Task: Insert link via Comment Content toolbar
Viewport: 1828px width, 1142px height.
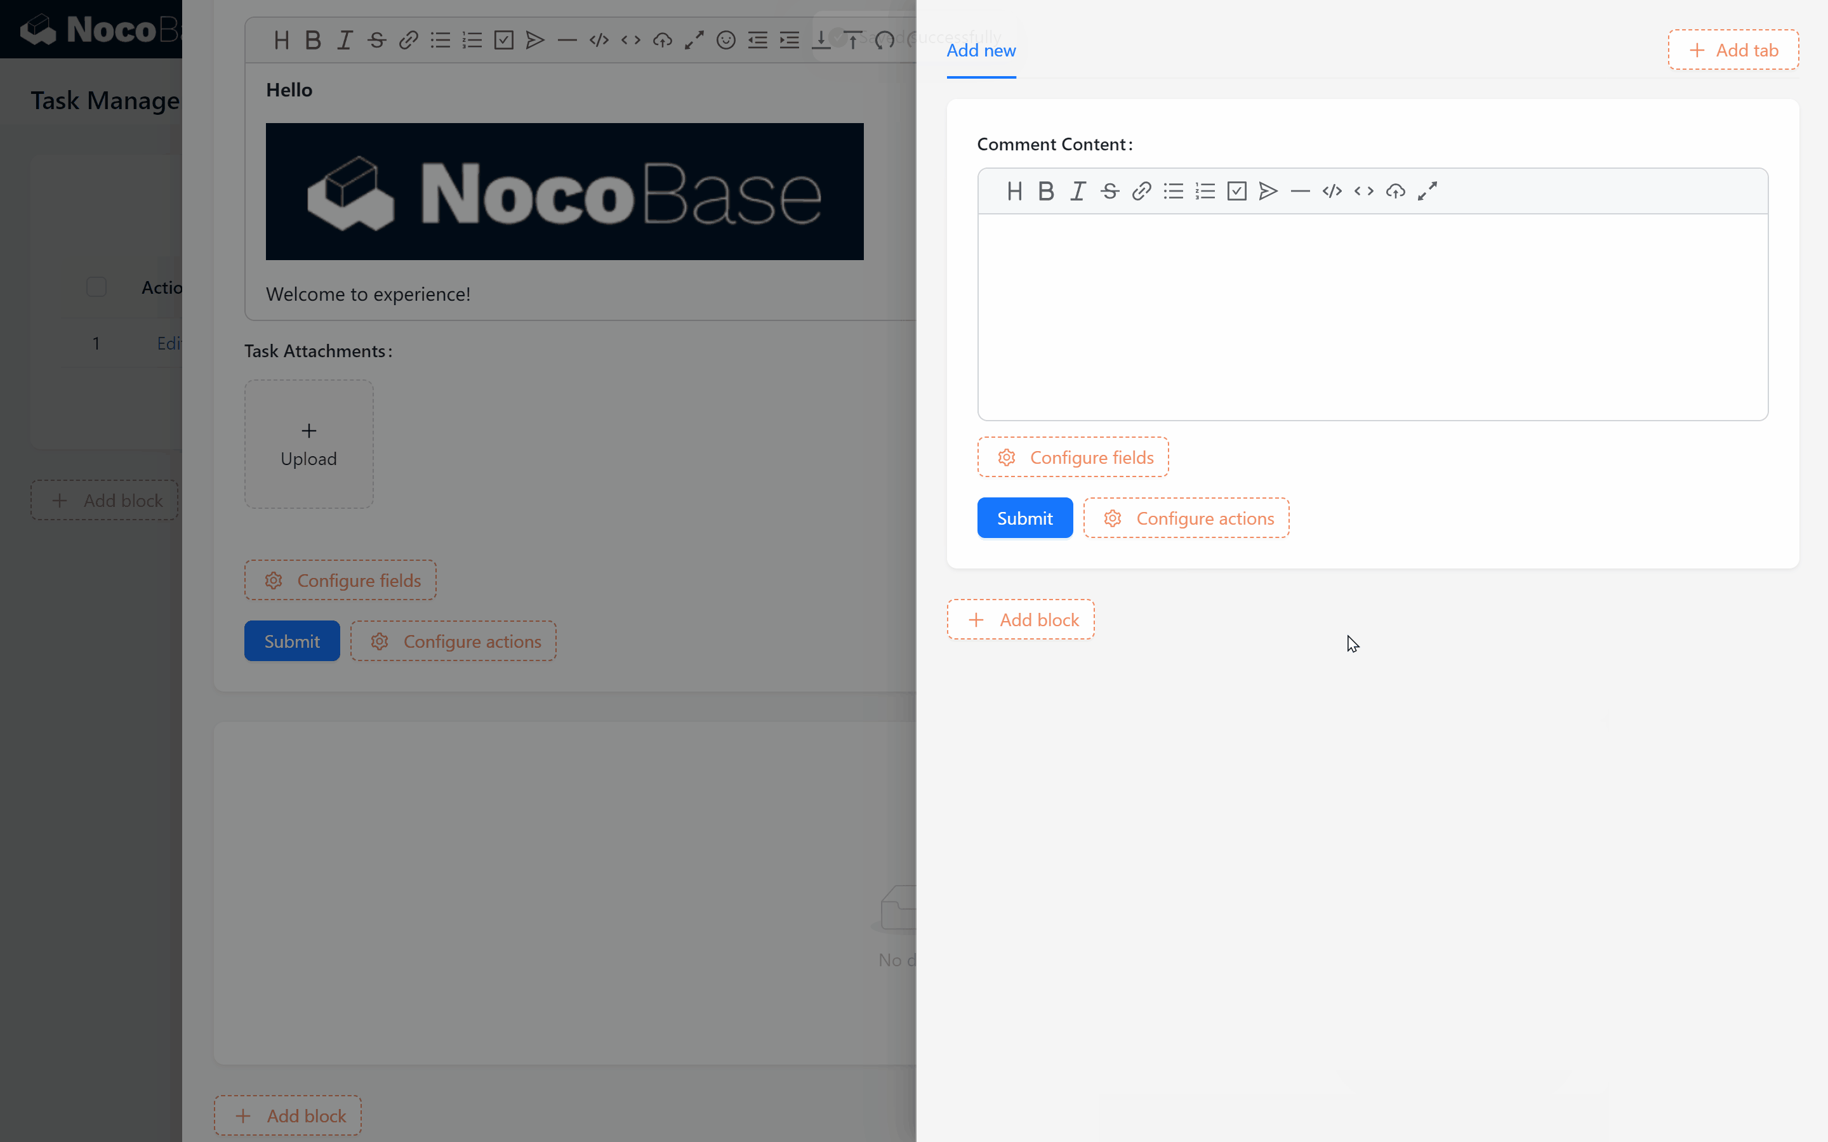Action: click(1141, 191)
